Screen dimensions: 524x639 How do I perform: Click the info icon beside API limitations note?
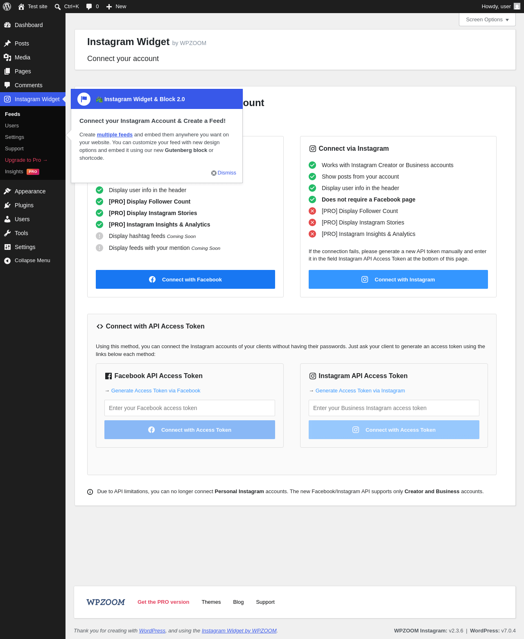90,492
